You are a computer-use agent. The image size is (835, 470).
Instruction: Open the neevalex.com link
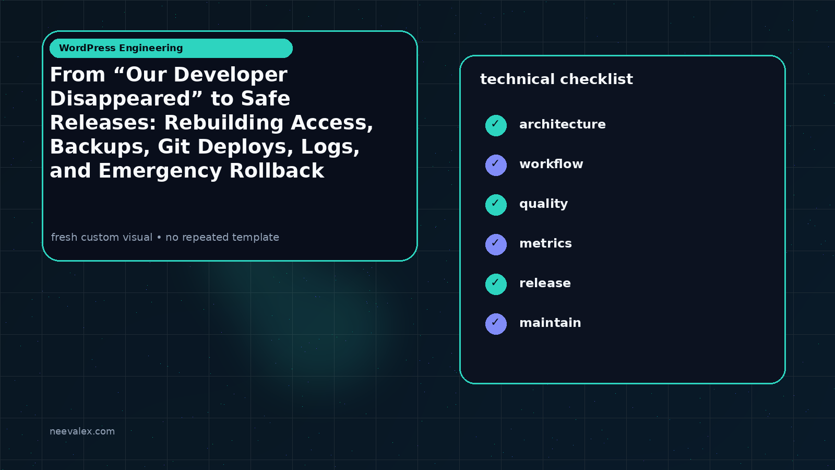coord(82,431)
